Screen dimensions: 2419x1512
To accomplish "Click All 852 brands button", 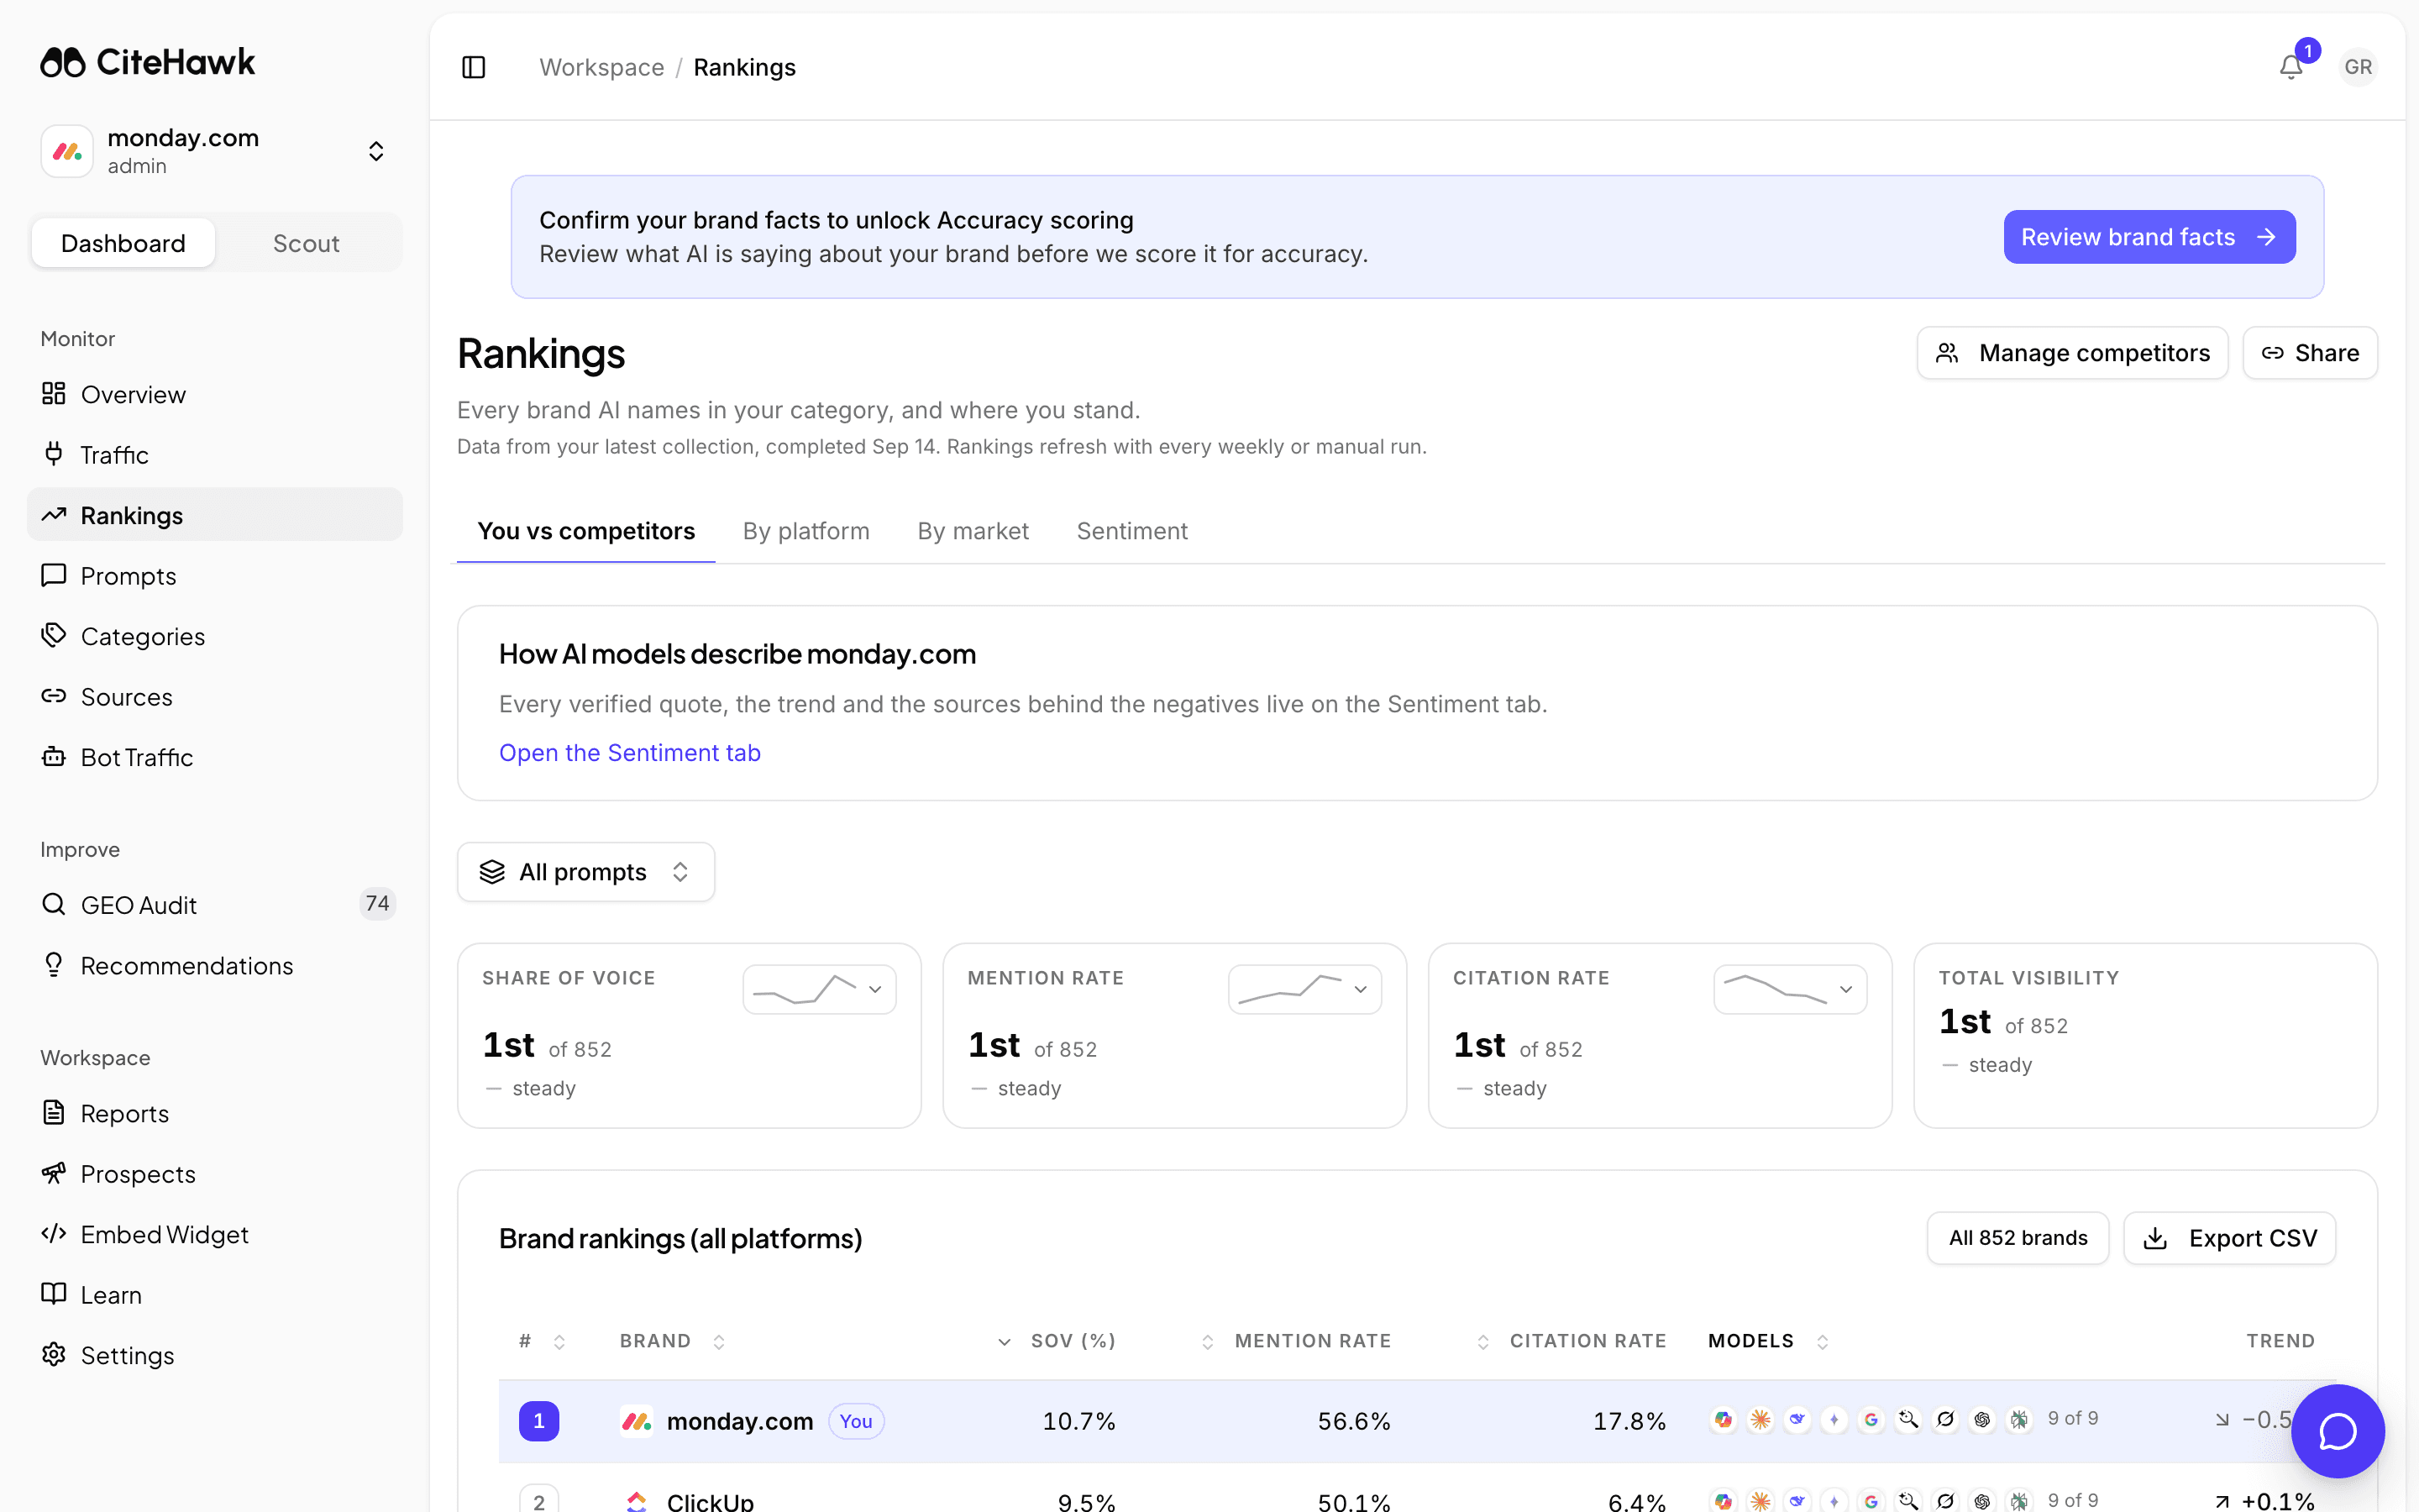I will [2018, 1238].
